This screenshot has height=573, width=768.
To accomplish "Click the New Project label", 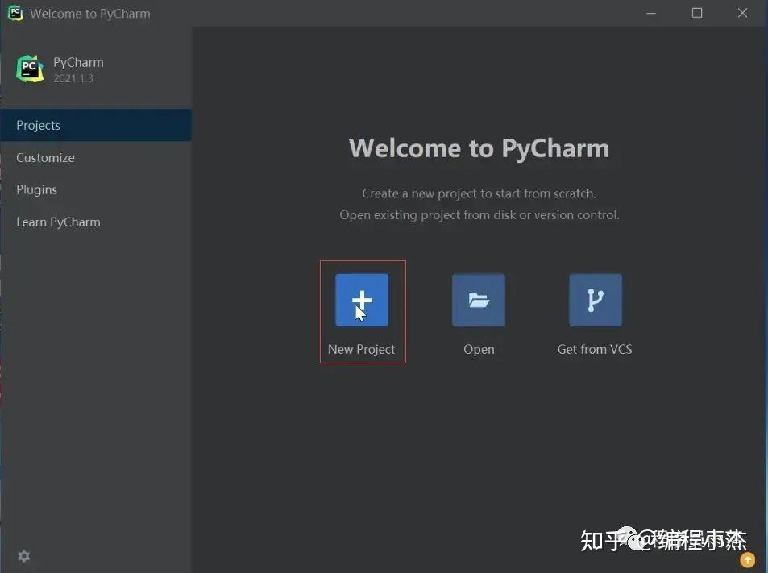I will (362, 348).
